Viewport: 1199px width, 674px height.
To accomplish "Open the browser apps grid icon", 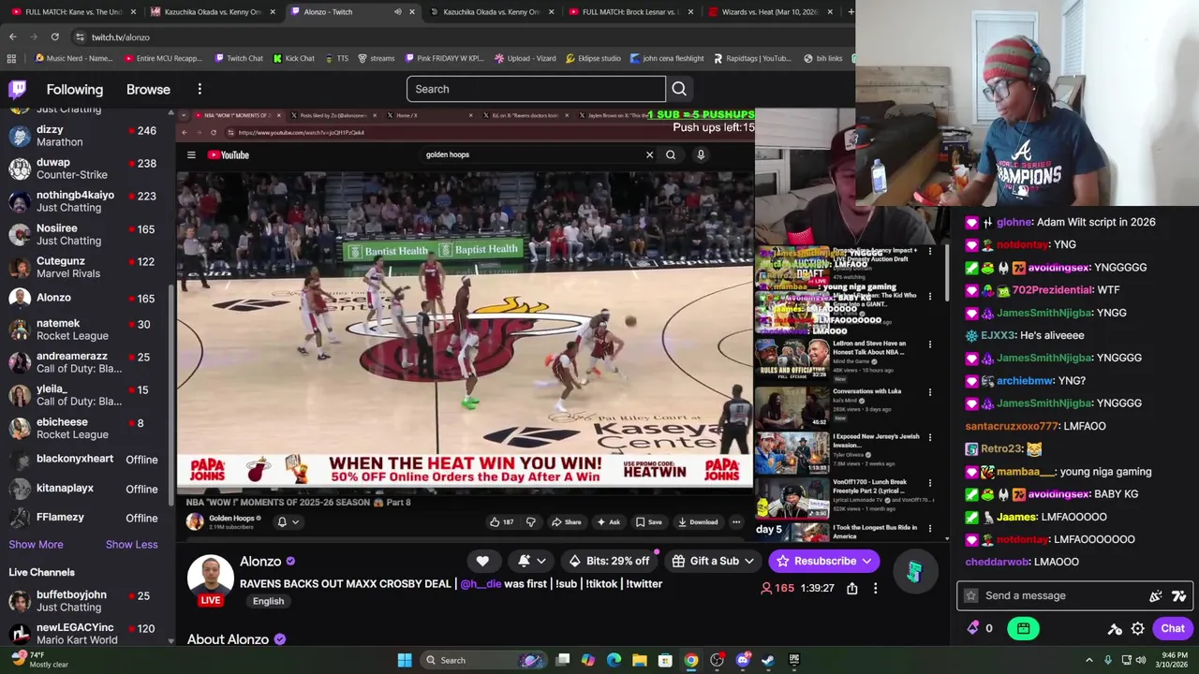I will pyautogui.click(x=11, y=58).
